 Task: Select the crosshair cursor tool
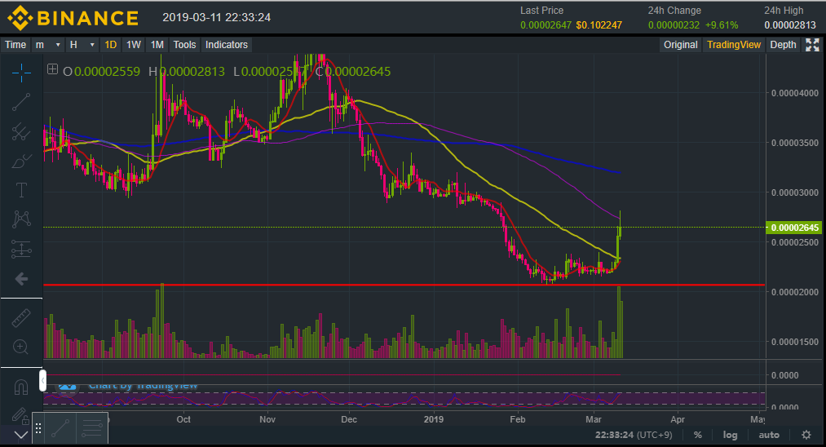pyautogui.click(x=21, y=73)
